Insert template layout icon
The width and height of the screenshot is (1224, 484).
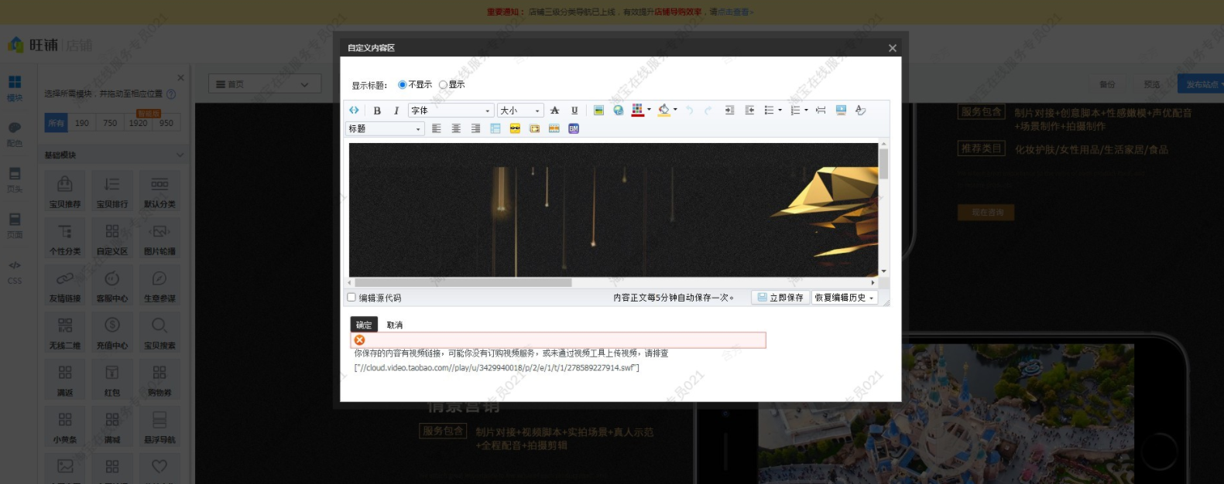554,128
